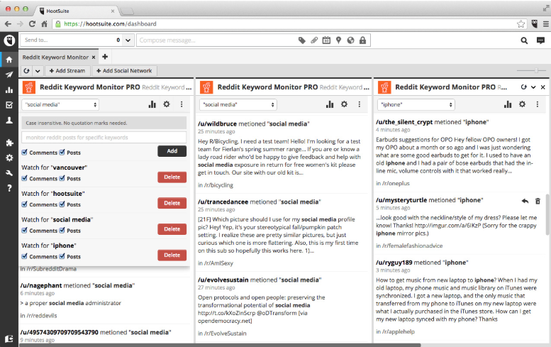Click the tag icon in compose box
The width and height of the screenshot is (551, 347).
302,40
